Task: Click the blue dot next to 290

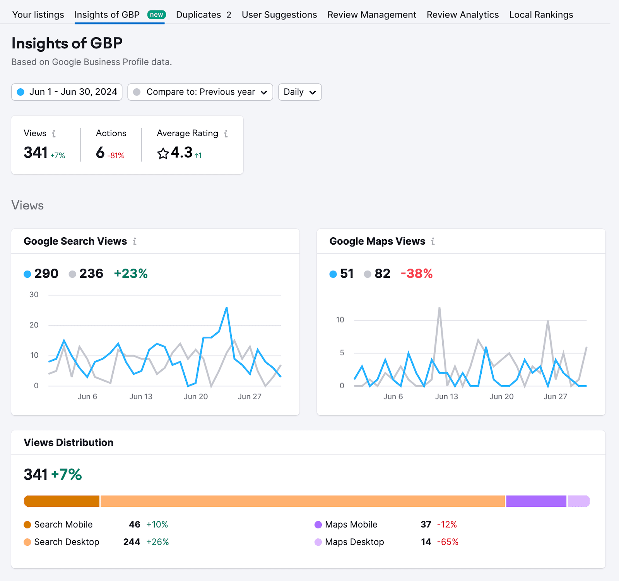Action: 27,274
